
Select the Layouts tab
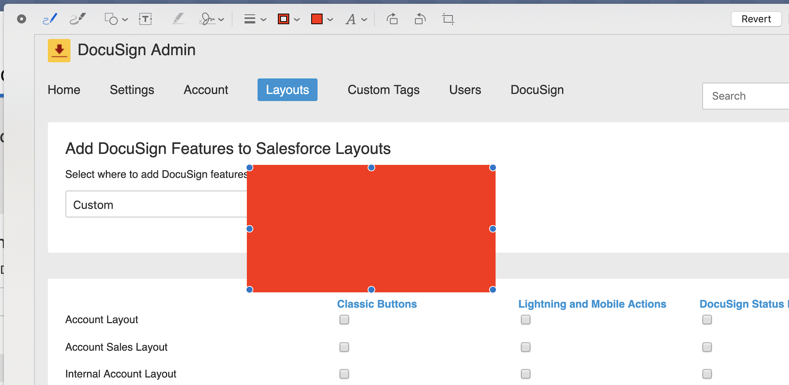pyautogui.click(x=287, y=90)
